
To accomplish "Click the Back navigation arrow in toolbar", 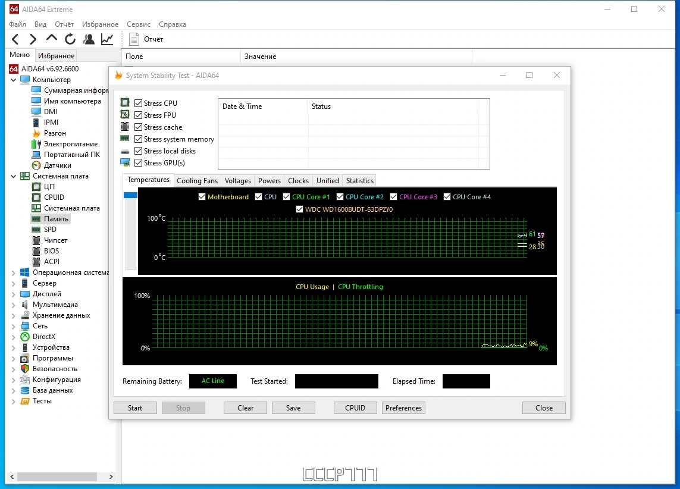I will point(15,39).
